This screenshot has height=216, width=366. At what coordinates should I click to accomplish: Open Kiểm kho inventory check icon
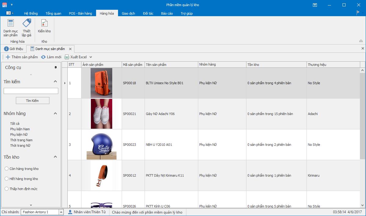(x=44, y=26)
